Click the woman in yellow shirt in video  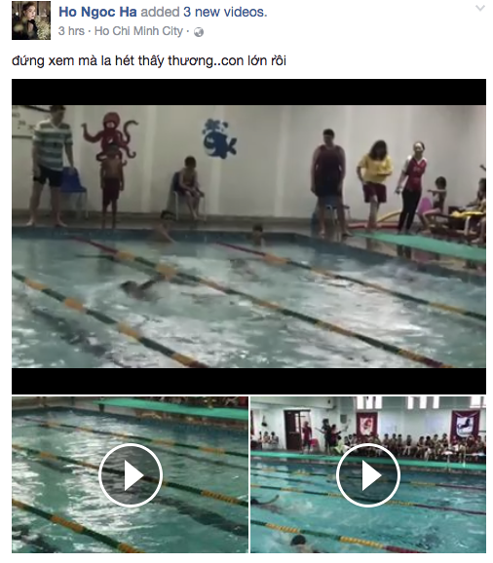point(375,183)
